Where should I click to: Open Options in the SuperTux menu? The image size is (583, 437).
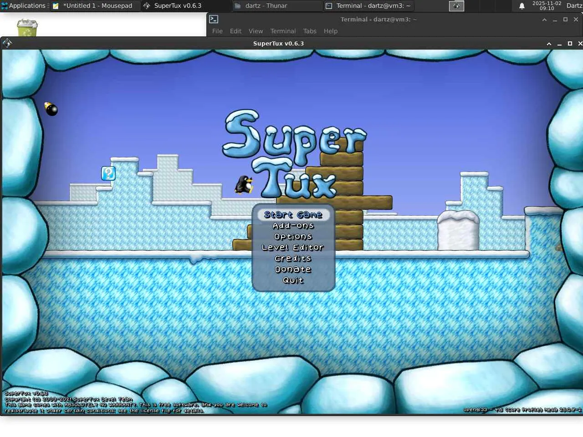293,237
